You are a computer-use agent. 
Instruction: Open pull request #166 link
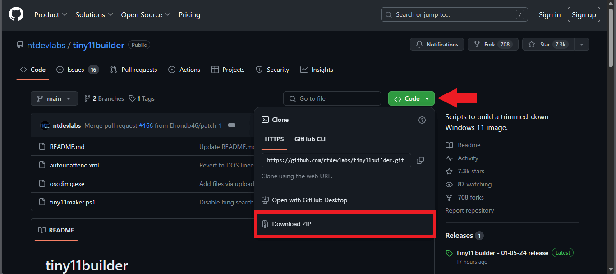146,125
